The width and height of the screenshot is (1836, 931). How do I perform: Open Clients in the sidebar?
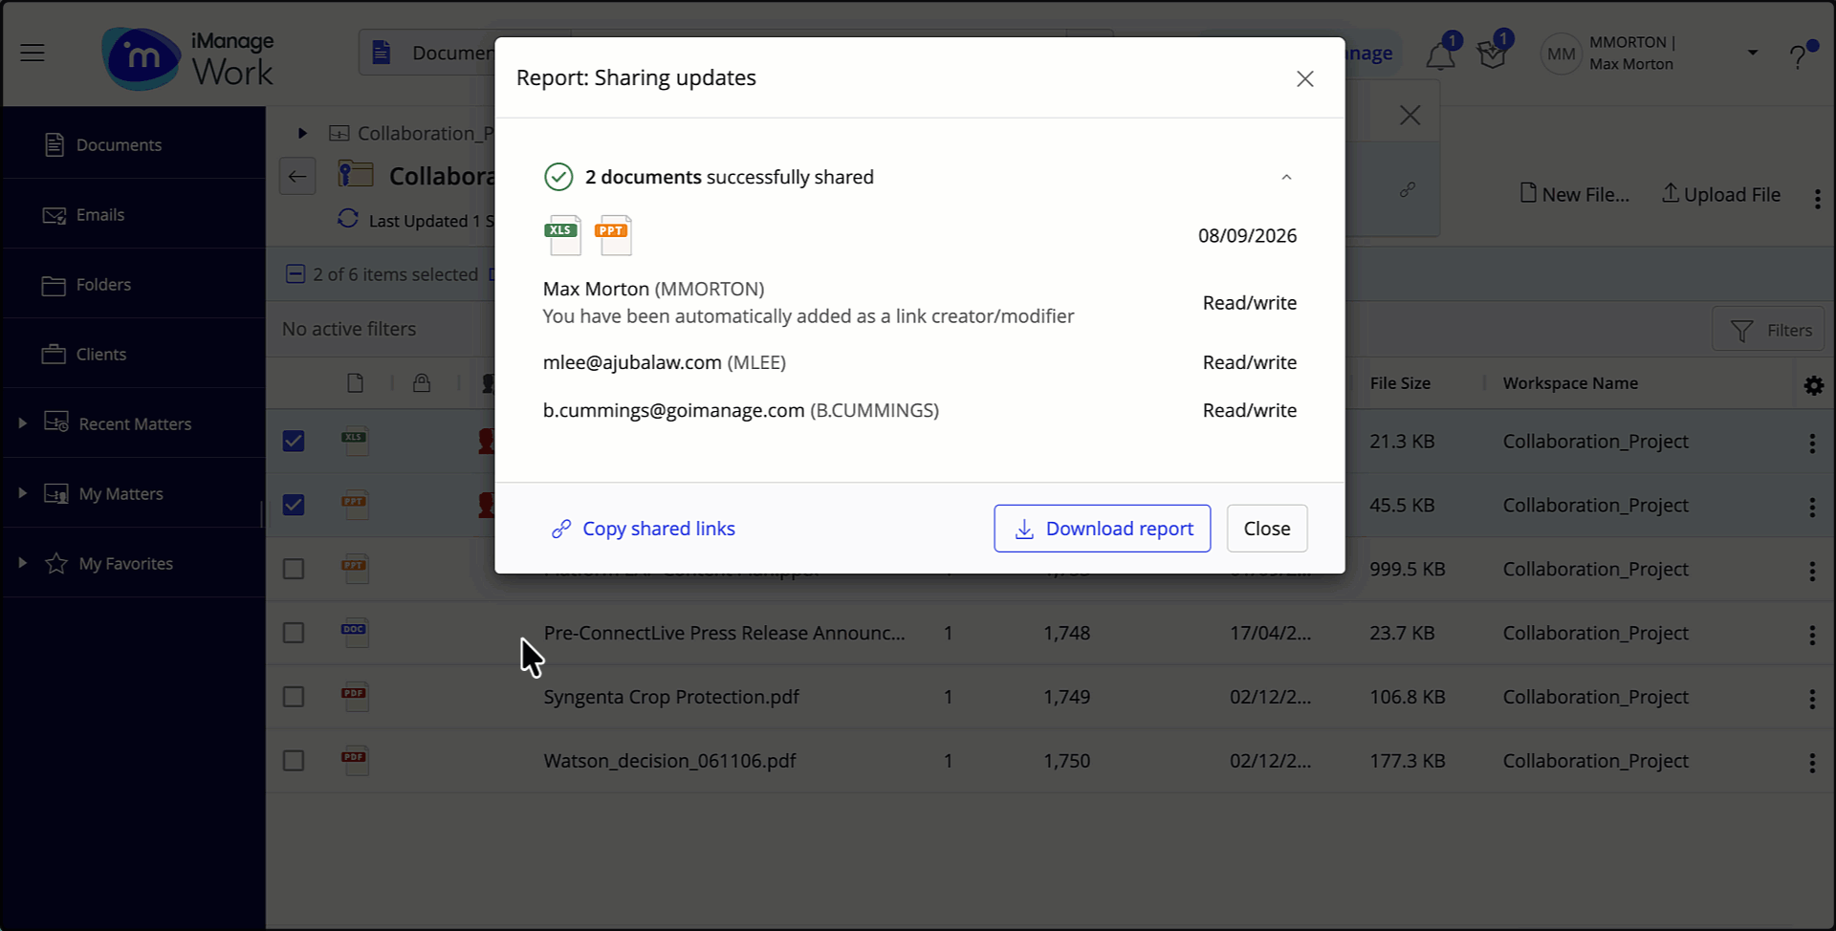[x=134, y=354]
